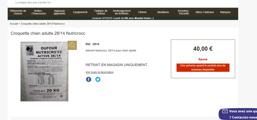The image size is (257, 120).
Task: Go to the Chiens category
Action: click(142, 12)
